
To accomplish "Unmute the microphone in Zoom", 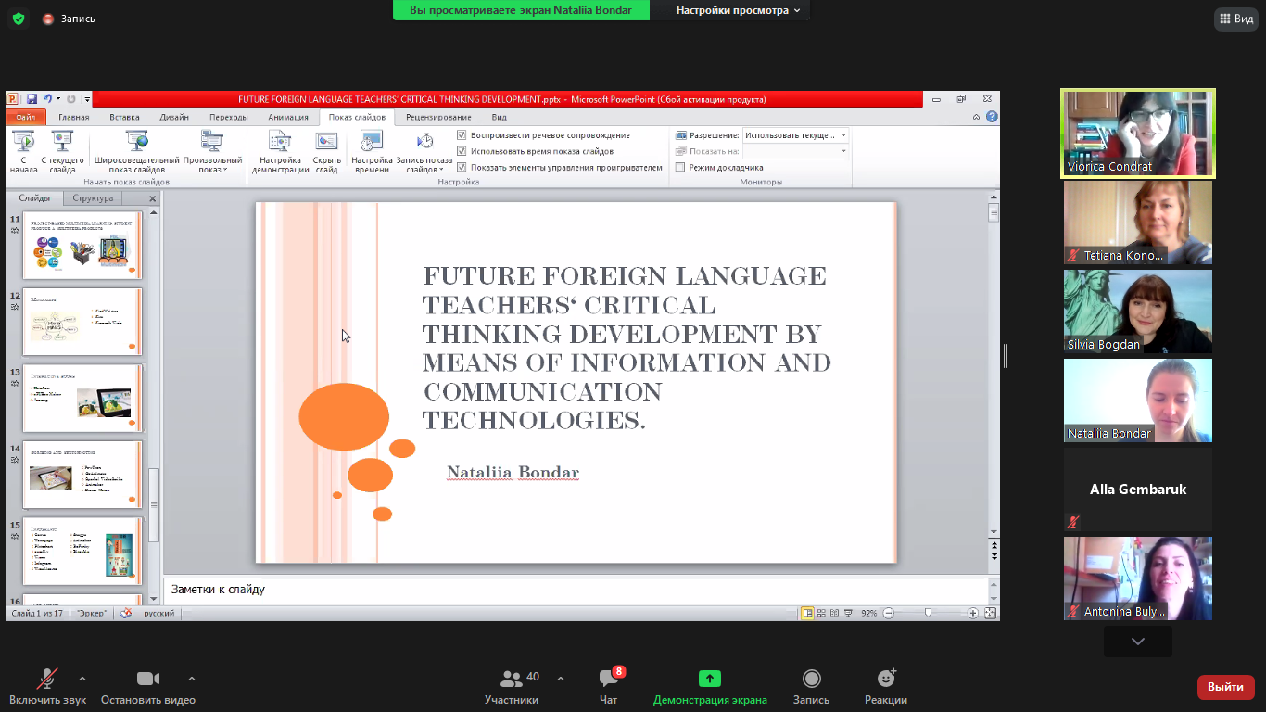I will pyautogui.click(x=46, y=680).
